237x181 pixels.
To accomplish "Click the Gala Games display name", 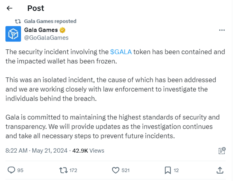I will 41,30.
